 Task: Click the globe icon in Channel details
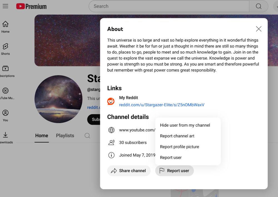(111, 130)
